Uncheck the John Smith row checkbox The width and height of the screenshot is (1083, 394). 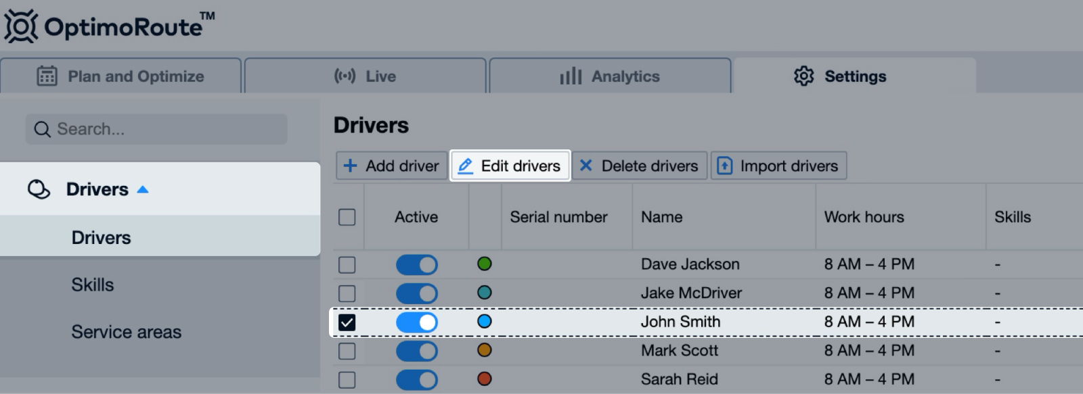click(347, 322)
